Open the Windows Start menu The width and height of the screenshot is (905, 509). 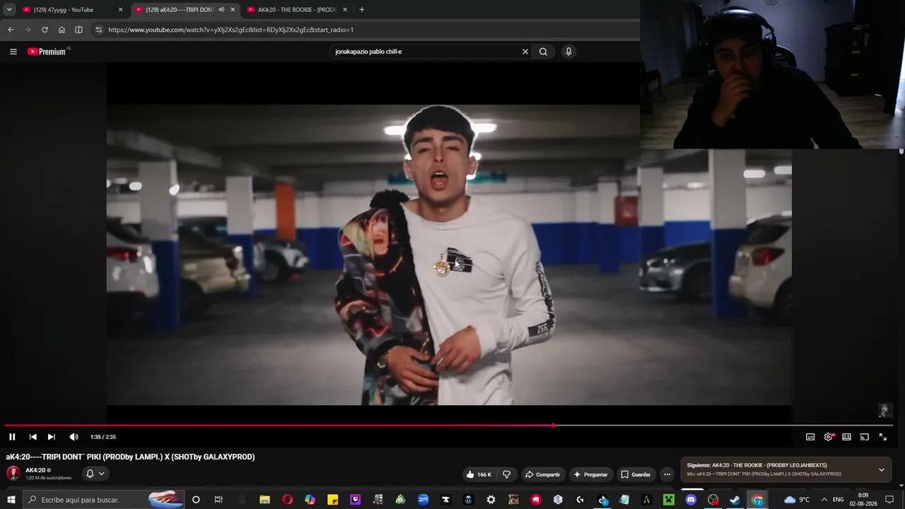[11, 500]
